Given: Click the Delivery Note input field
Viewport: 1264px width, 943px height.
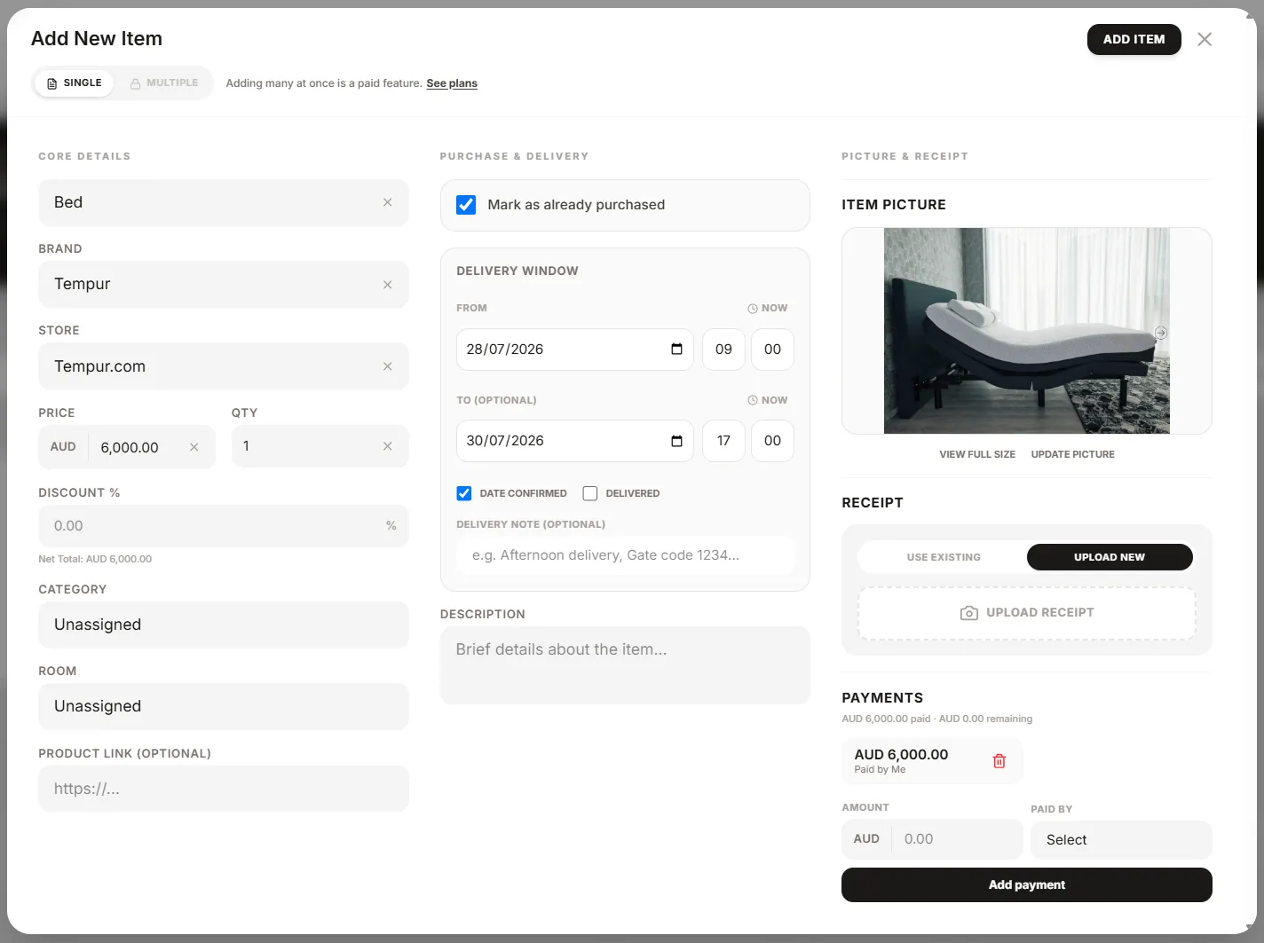Looking at the screenshot, I should 626,555.
